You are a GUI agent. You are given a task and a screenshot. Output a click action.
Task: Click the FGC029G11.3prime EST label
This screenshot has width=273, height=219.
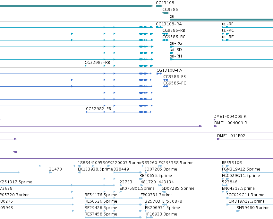point(245,195)
